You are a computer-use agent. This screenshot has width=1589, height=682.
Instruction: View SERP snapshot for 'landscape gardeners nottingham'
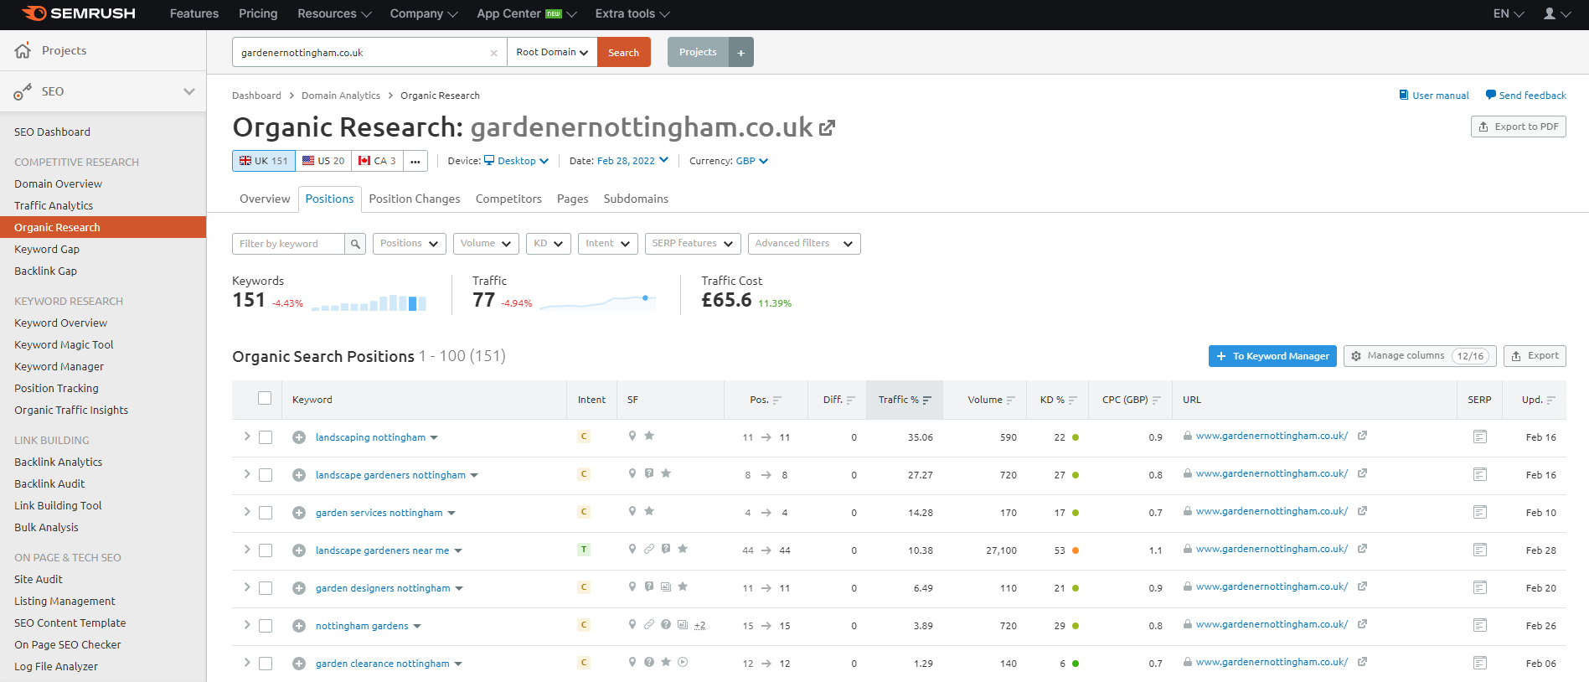(x=1480, y=474)
